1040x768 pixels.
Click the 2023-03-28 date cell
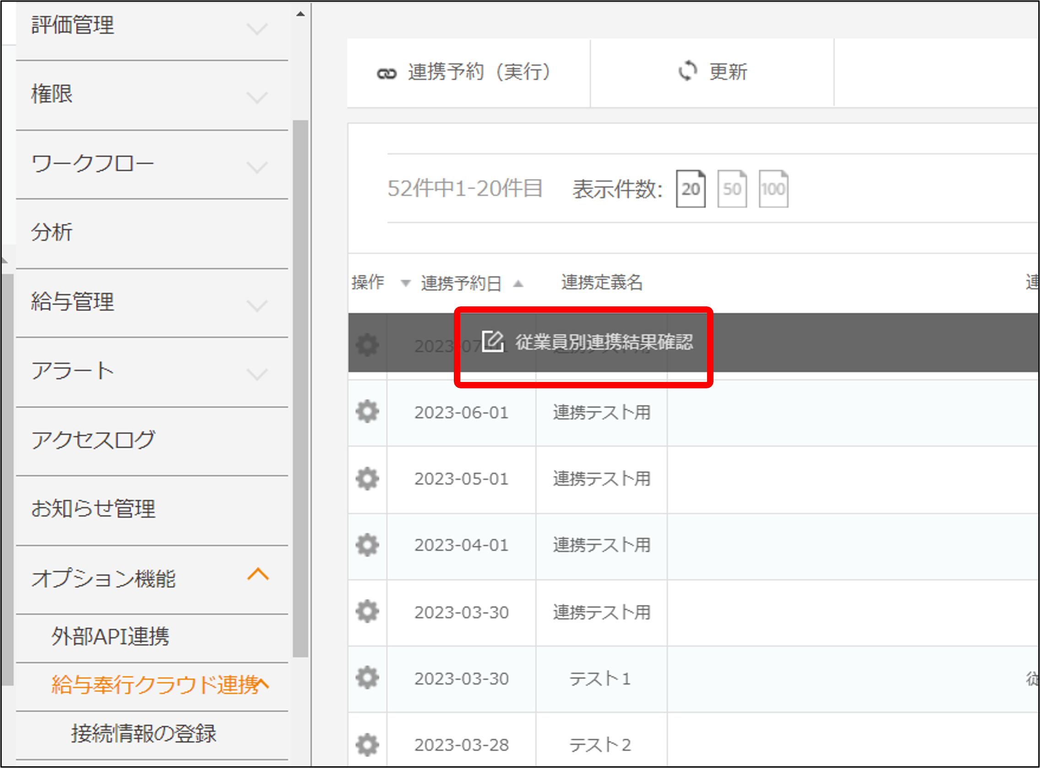(461, 745)
